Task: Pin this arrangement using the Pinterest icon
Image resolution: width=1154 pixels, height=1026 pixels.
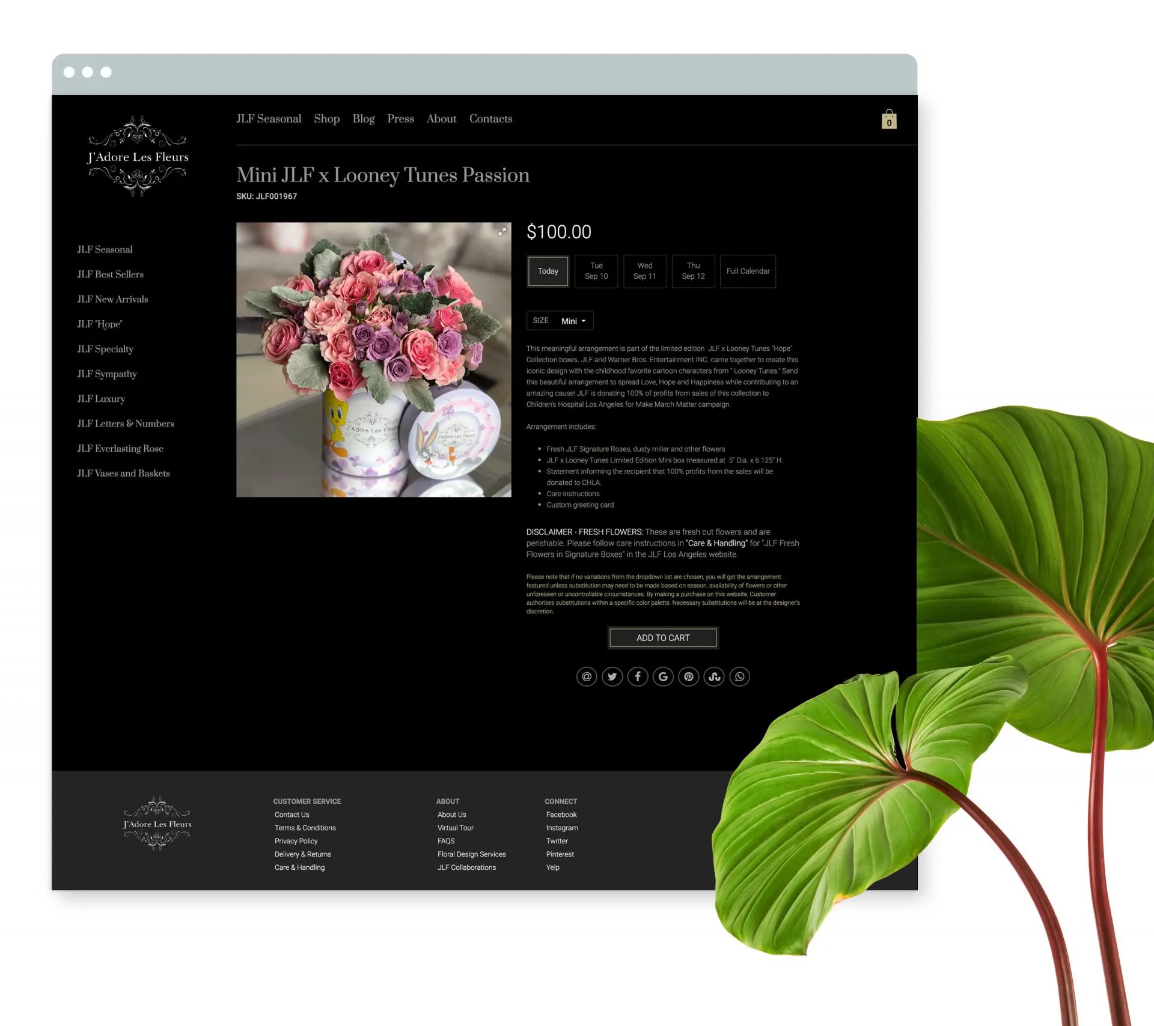Action: [688, 676]
